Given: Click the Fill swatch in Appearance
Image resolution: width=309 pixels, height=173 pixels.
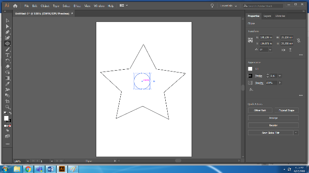Looking at the screenshot, I should [x=250, y=69].
